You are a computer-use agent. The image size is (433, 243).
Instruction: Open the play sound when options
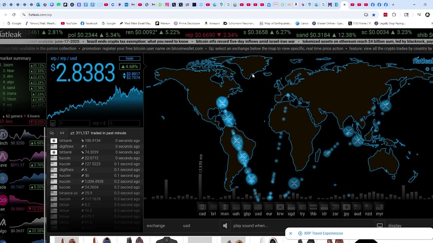[251, 226]
